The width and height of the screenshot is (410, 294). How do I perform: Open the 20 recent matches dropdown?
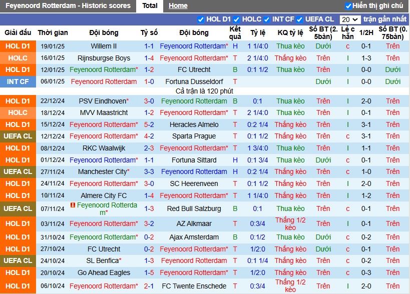pos(350,19)
